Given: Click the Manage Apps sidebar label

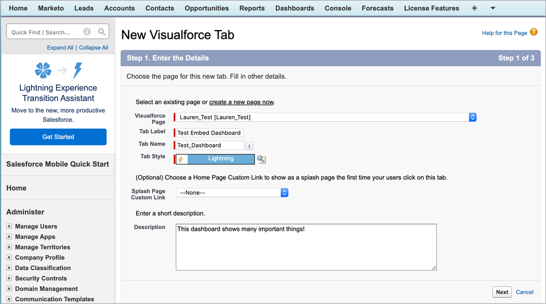Looking at the screenshot, I should click(x=35, y=236).
